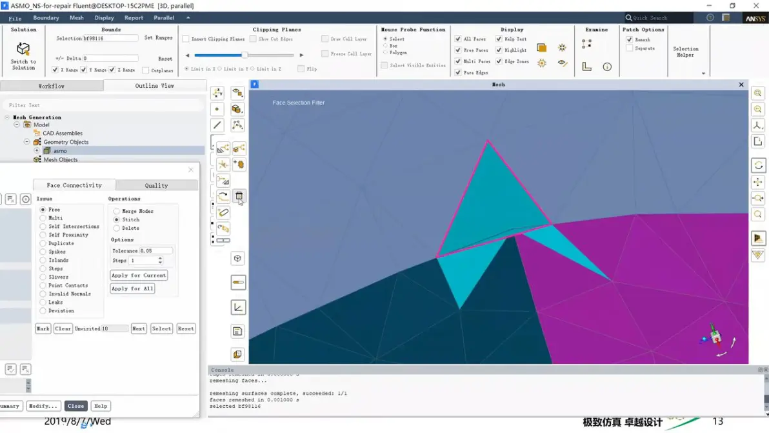Click the info circle icon in Examine group

coord(607,66)
